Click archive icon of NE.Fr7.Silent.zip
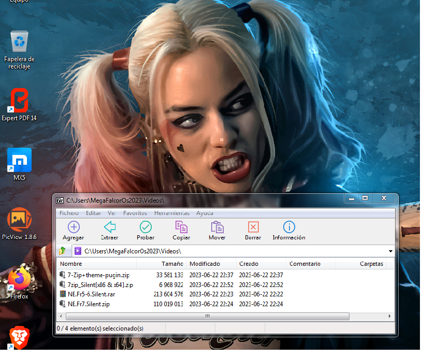 [x=63, y=304]
